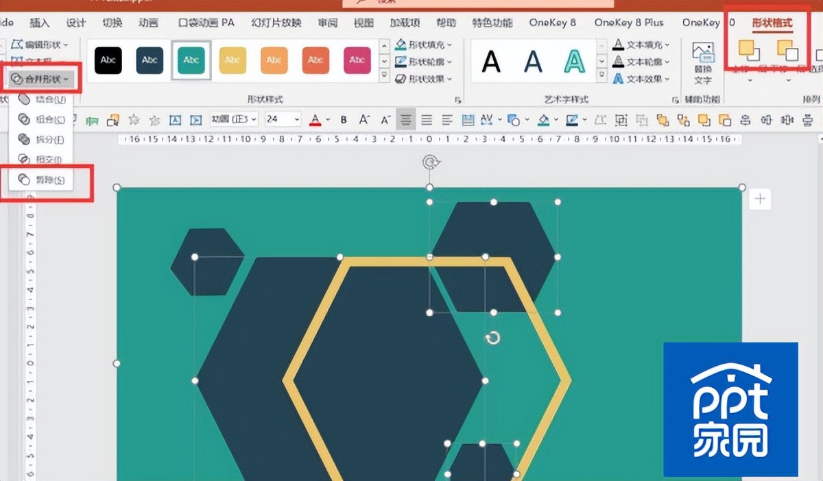Click the bring forward layer icon
823x481 pixels.
click(x=749, y=50)
